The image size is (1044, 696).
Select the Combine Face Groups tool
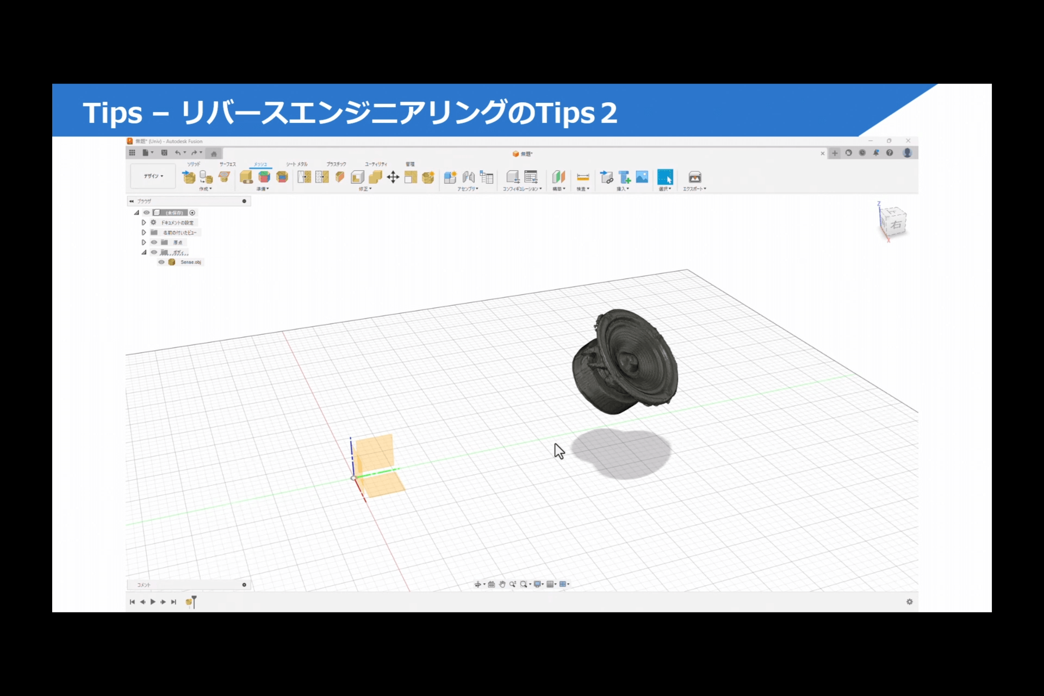pyautogui.click(x=282, y=177)
